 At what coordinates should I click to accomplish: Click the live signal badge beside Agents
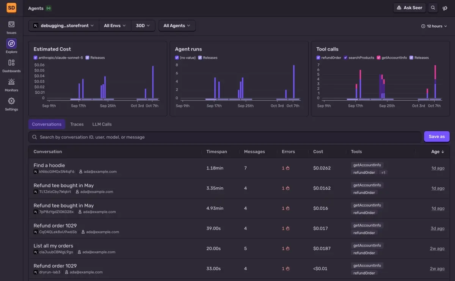(49, 8)
